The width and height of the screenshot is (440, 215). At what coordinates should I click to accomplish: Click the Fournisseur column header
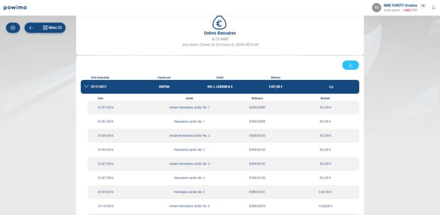164,78
